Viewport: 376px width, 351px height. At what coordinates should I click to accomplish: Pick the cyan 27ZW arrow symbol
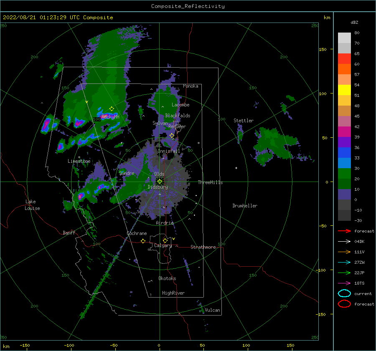pos(344,262)
